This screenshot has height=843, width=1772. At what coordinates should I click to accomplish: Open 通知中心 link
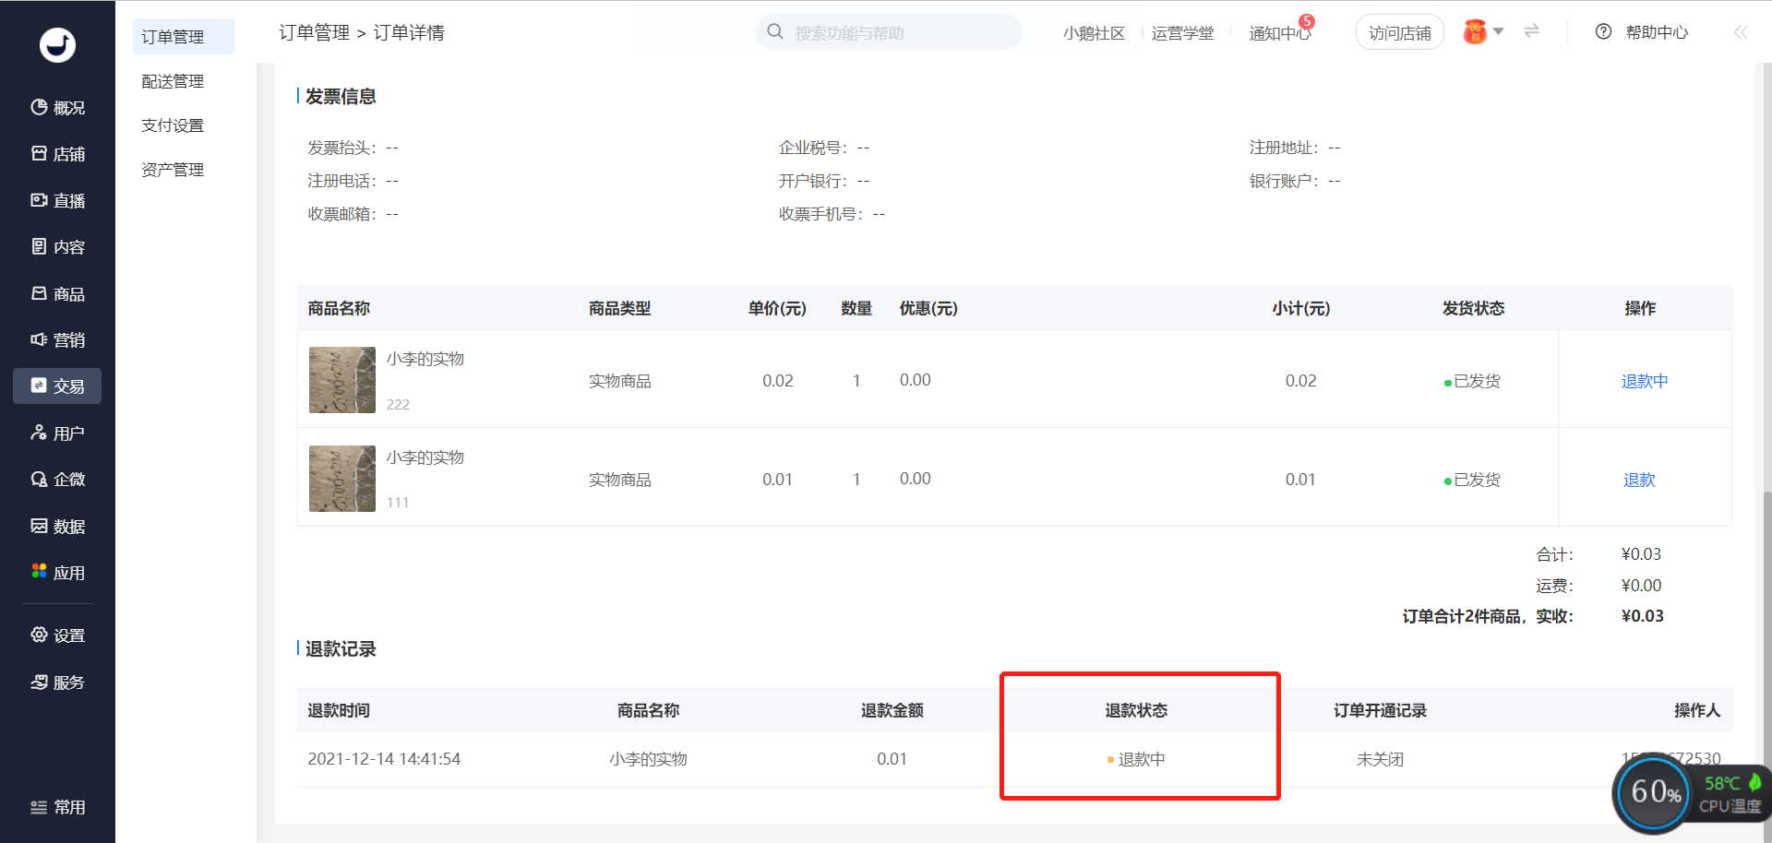[x=1279, y=33]
